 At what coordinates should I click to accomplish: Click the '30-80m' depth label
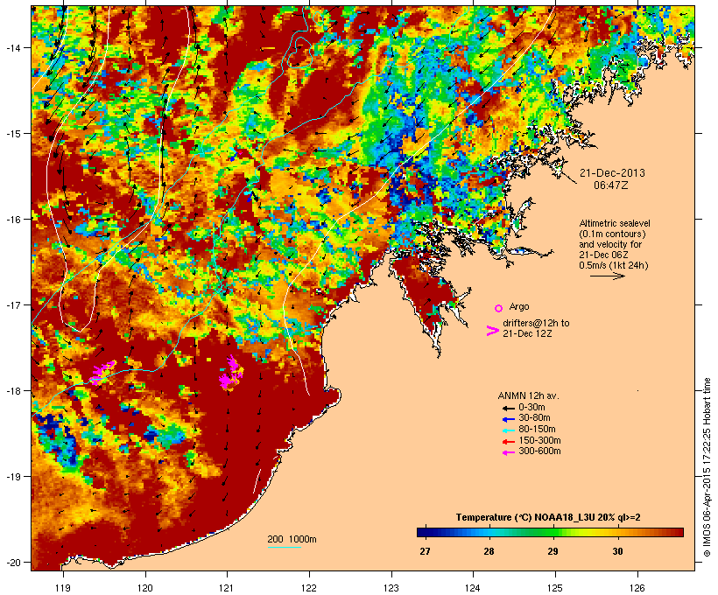534,418
